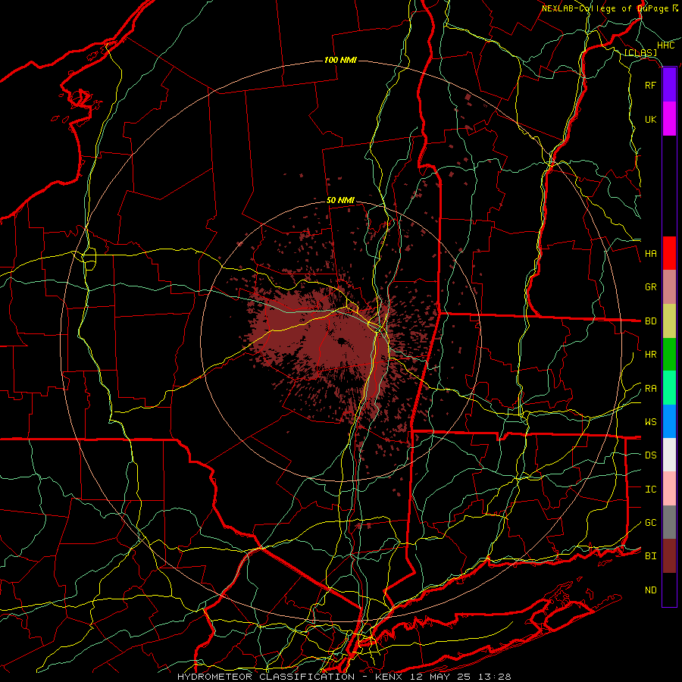Click the BI legend label

tap(650, 556)
